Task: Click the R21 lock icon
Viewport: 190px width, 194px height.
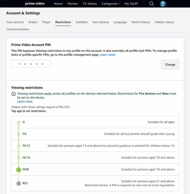Action: click(19, 183)
